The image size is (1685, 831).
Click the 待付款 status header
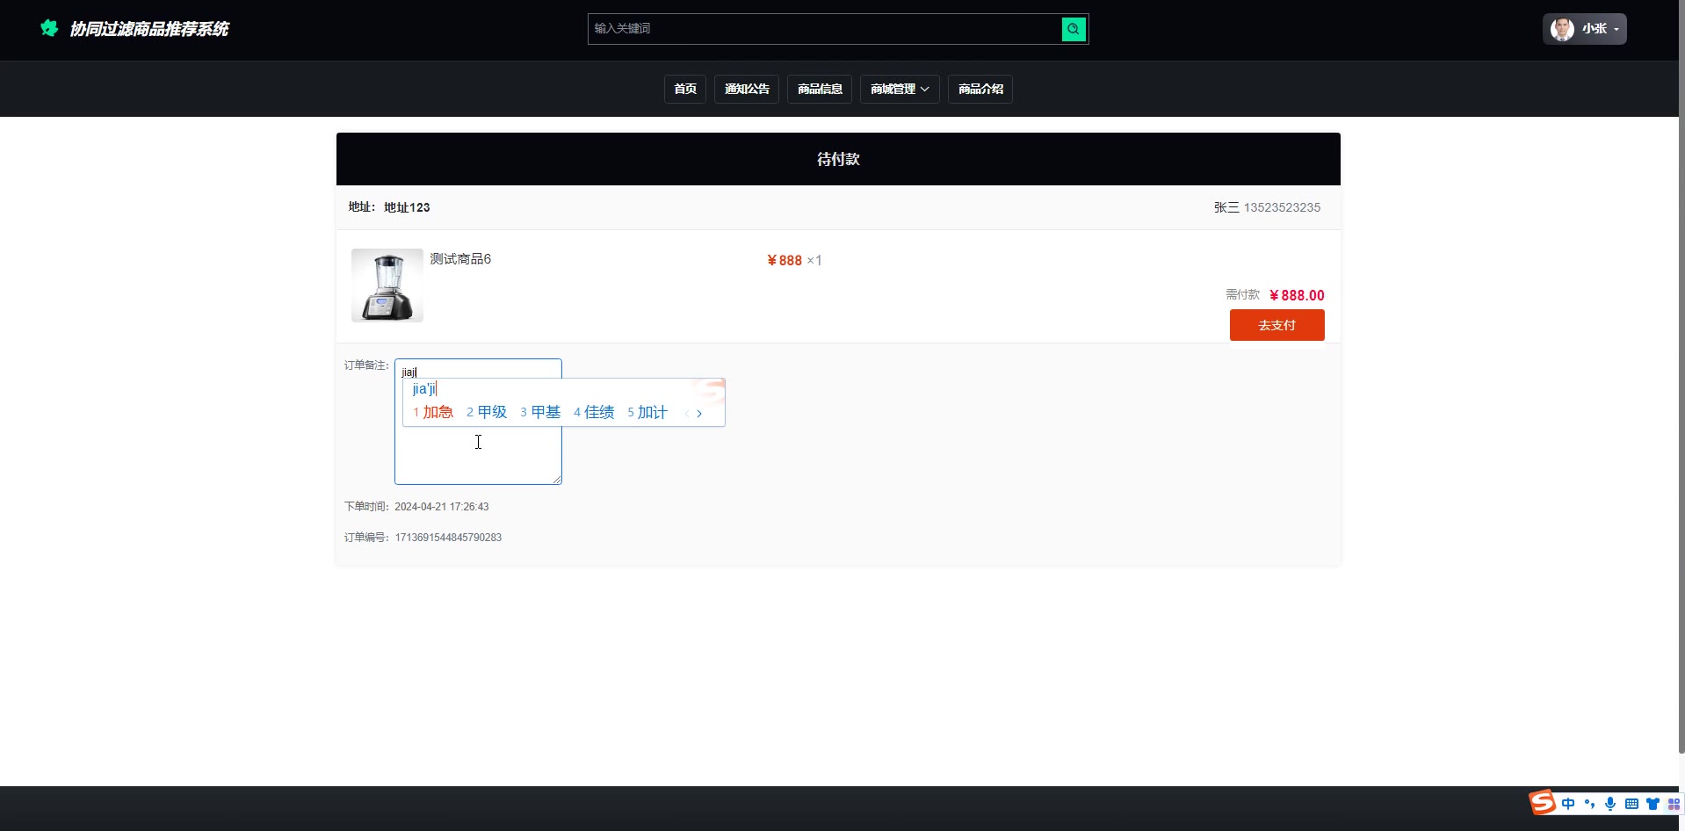click(838, 159)
